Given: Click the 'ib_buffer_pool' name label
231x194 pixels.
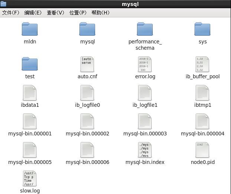Looking at the screenshot, I should pyautogui.click(x=203, y=76).
